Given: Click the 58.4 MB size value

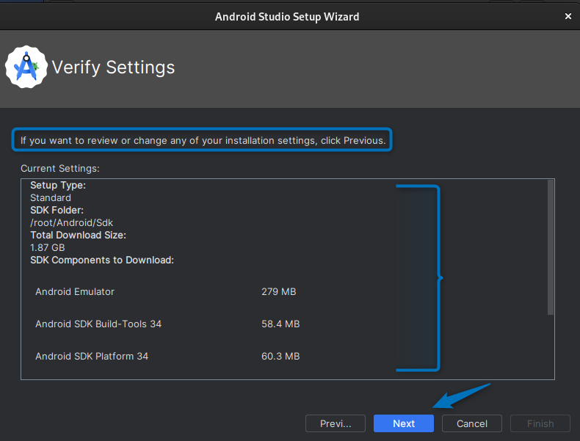Looking at the screenshot, I should 280,324.
